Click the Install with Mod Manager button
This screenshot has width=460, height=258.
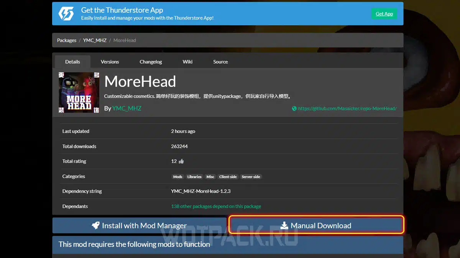coord(140,226)
